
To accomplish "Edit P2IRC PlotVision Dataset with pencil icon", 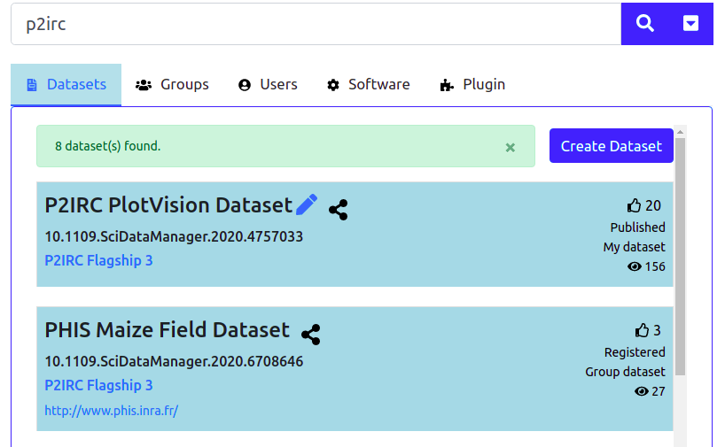I will 307,205.
